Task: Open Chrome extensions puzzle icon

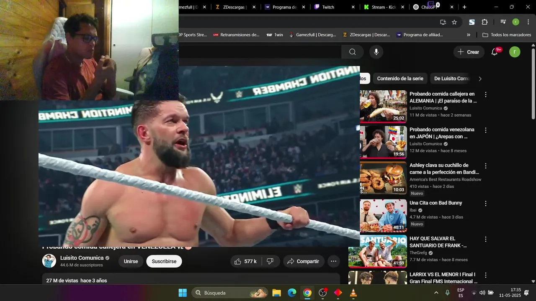Action: tap(484, 22)
